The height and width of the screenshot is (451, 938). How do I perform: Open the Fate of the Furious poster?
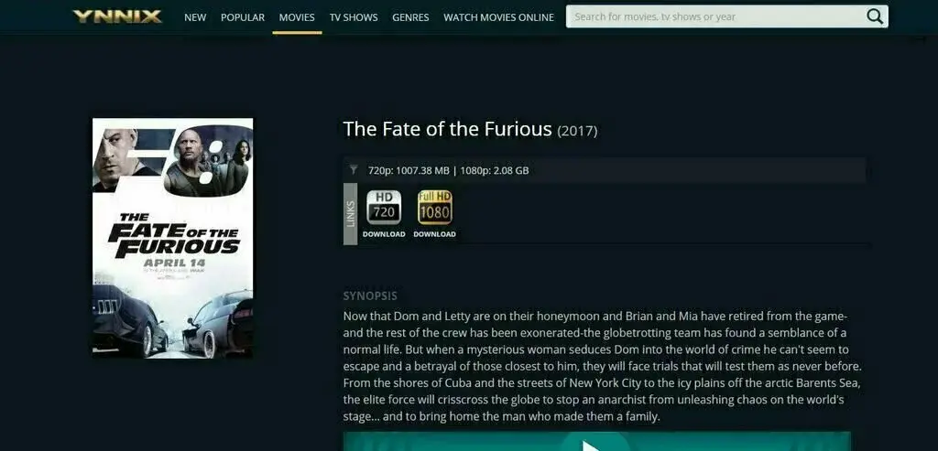click(x=173, y=238)
